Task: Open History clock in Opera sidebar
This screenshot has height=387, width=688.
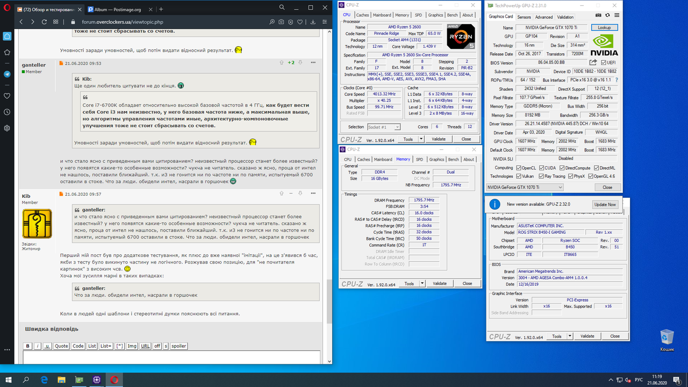Action: pos(7,112)
